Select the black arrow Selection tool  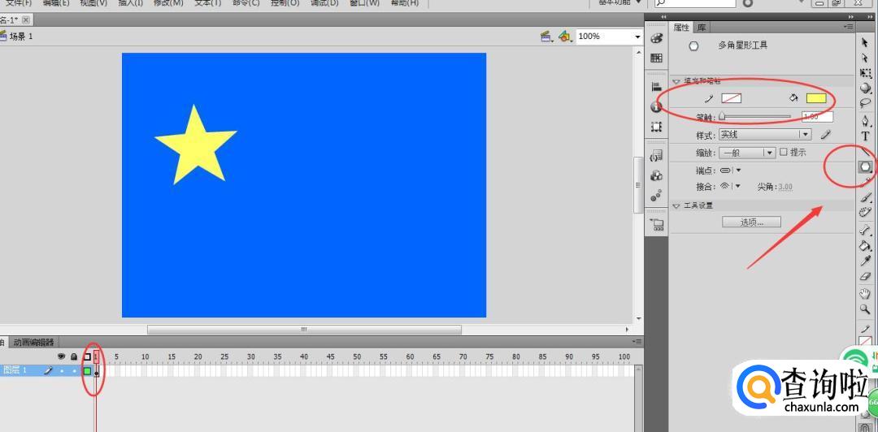tap(865, 43)
